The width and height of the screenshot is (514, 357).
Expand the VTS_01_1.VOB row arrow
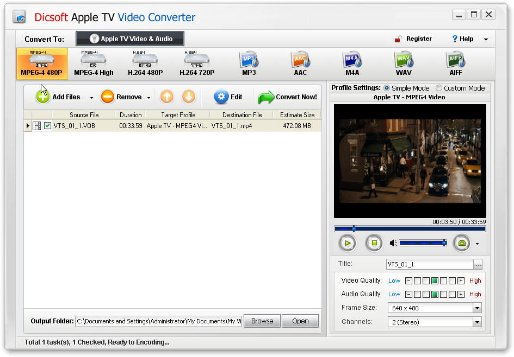(x=28, y=125)
